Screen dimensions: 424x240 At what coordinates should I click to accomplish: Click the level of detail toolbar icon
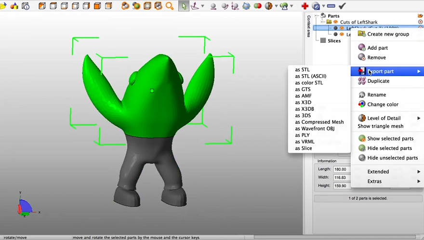click(268, 6)
